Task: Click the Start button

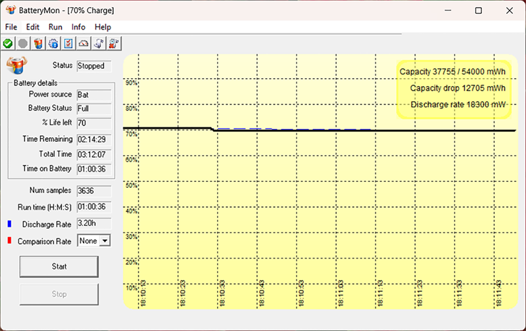Action: click(59, 267)
